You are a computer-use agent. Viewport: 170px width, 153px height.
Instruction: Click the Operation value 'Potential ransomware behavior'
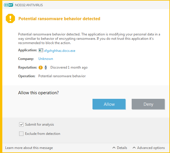tap(62, 76)
